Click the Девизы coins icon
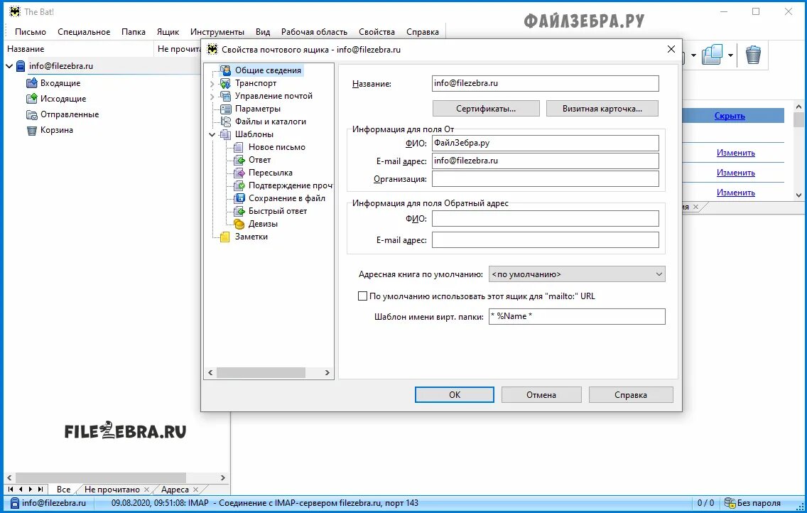 pyautogui.click(x=239, y=224)
